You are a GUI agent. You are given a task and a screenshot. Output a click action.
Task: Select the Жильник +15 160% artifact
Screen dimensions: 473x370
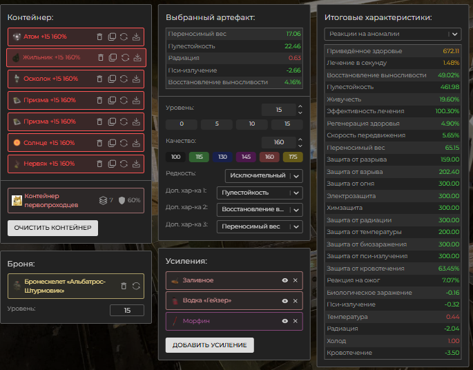(76, 57)
